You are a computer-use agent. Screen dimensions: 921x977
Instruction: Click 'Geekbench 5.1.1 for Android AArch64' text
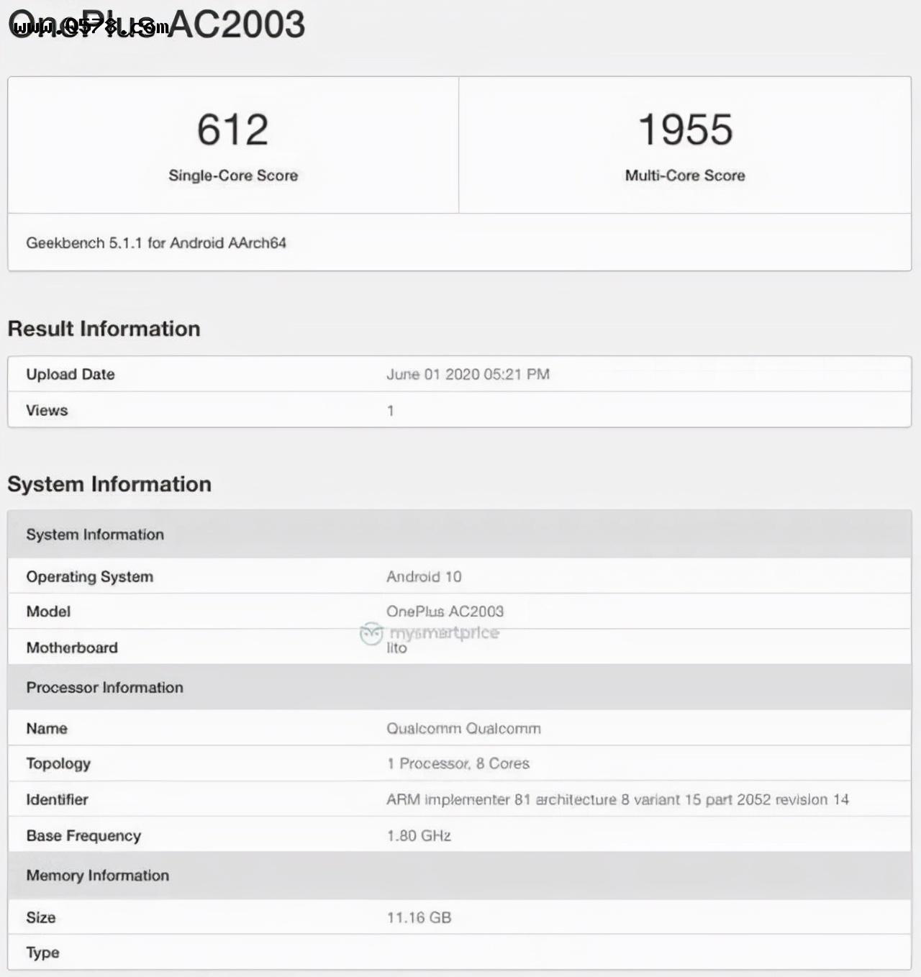pyautogui.click(x=156, y=243)
